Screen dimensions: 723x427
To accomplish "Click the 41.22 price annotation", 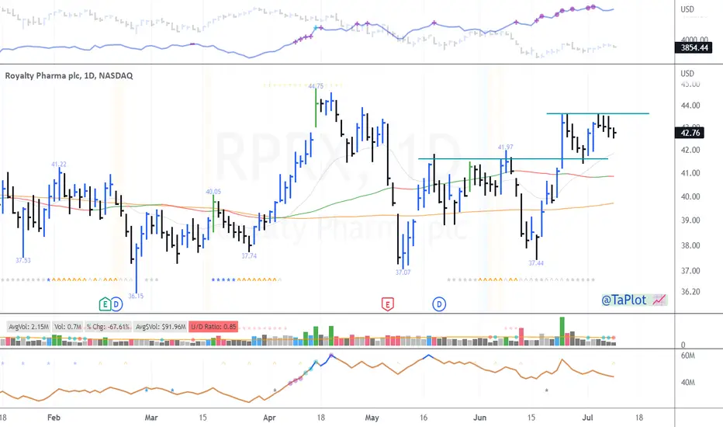I will (58, 165).
